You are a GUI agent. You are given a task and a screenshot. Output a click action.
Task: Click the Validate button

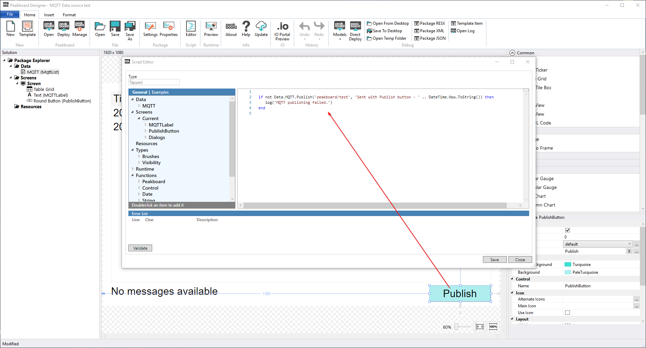[x=140, y=248]
